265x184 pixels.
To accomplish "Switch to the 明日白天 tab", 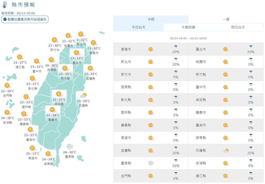I will pyautogui.click(x=238, y=27).
